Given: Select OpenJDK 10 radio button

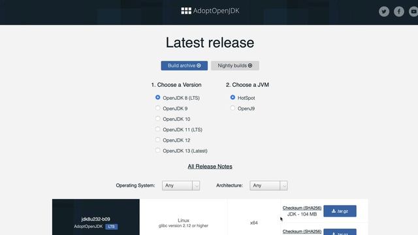Looking at the screenshot, I should click(x=158, y=119).
